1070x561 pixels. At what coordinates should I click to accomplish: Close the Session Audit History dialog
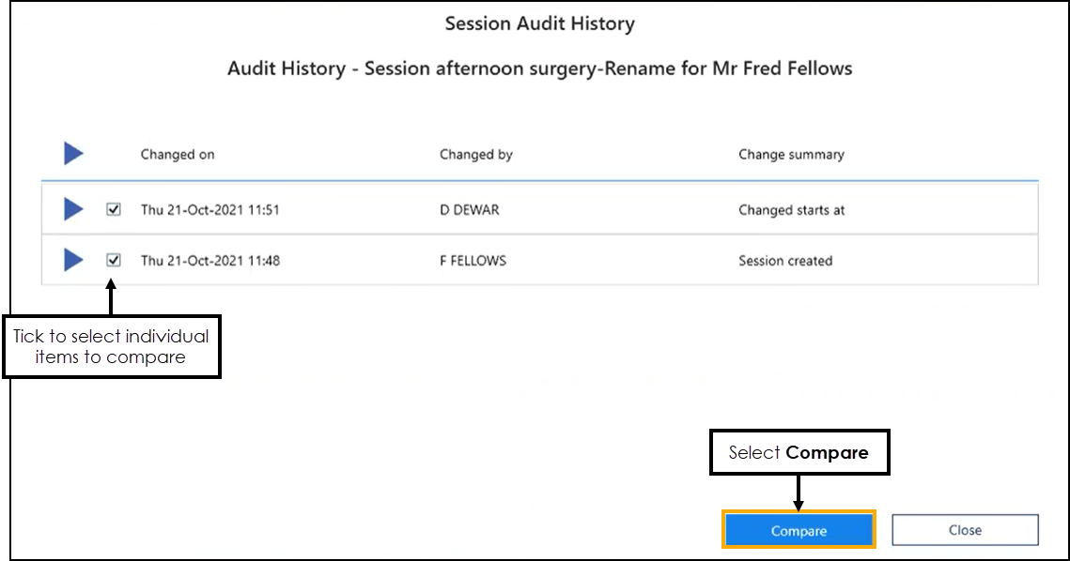point(965,530)
